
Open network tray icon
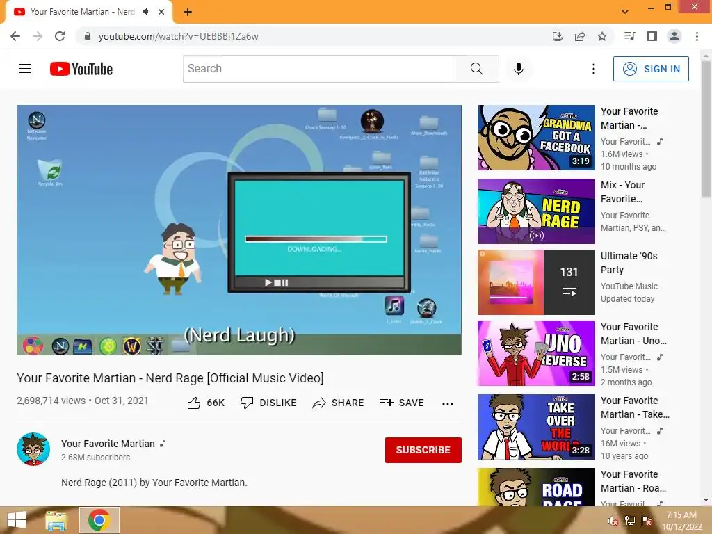click(x=629, y=521)
